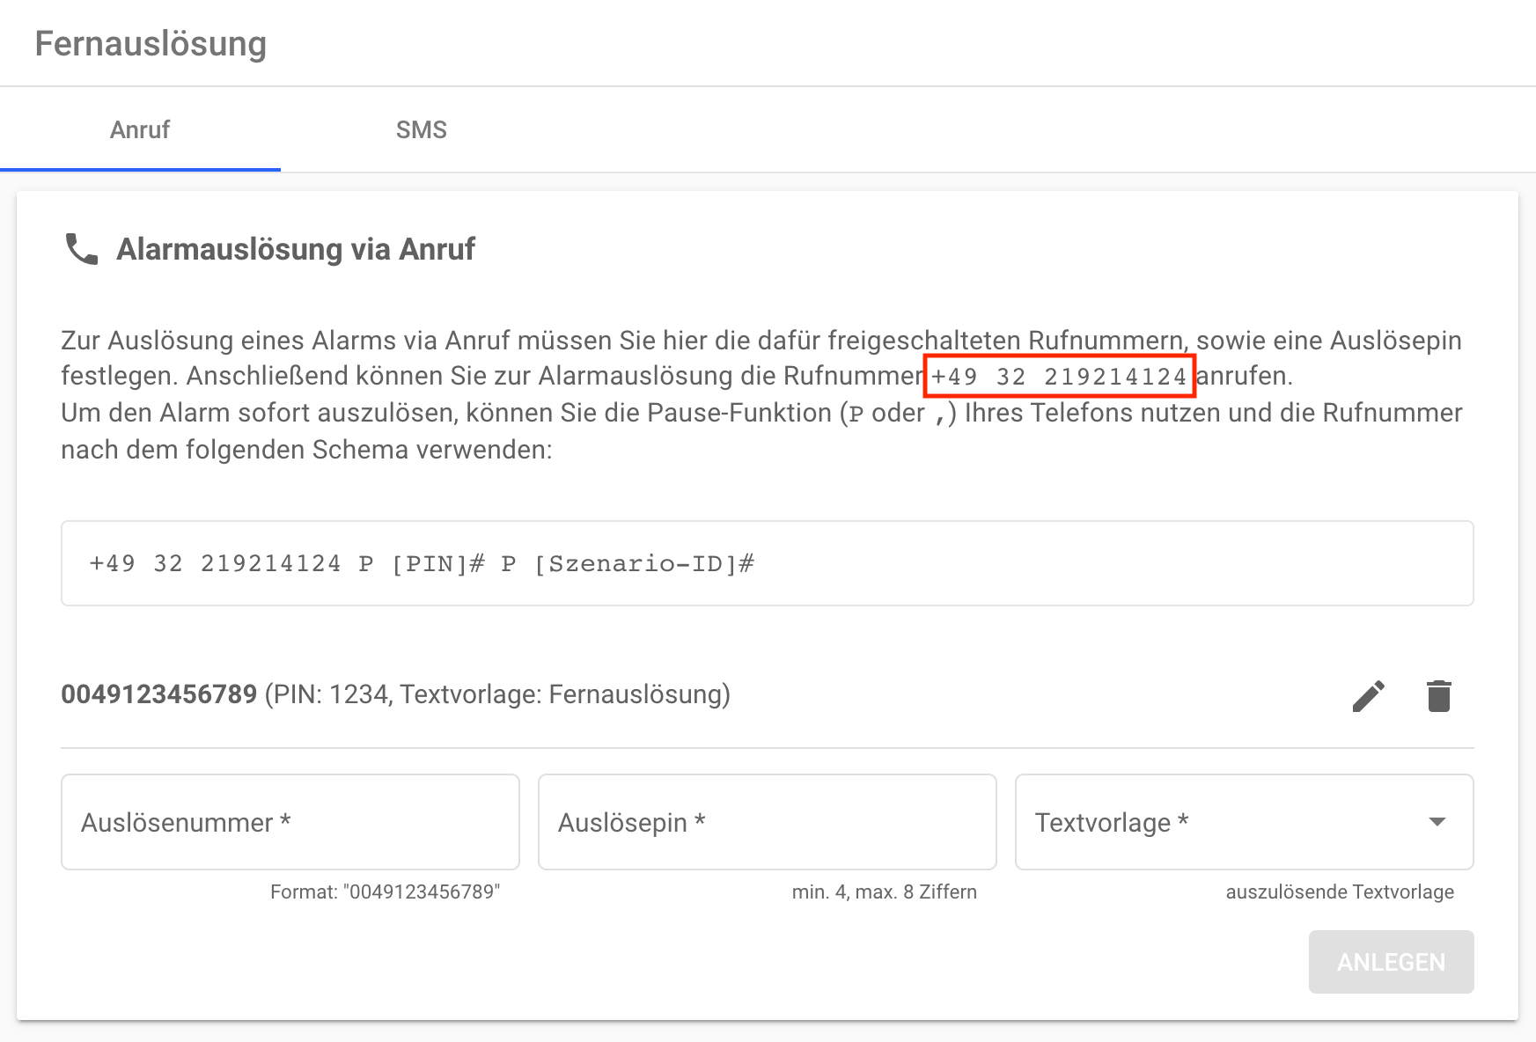Delete the 0049123456789 entry via the trash icon
This screenshot has width=1536, height=1042.
click(1438, 695)
